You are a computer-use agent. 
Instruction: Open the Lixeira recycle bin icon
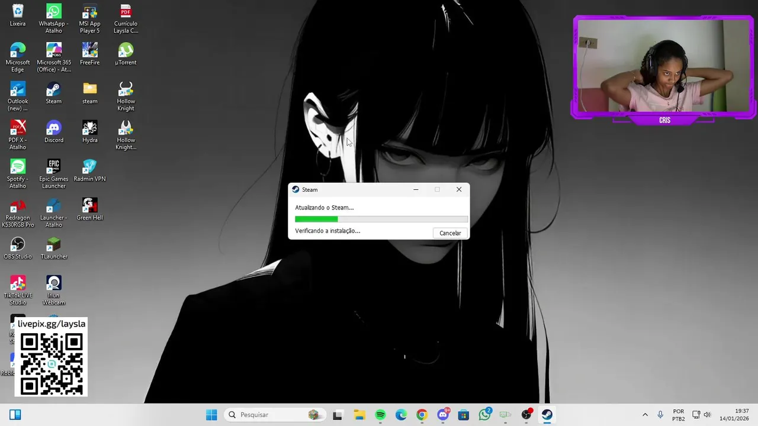(18, 16)
